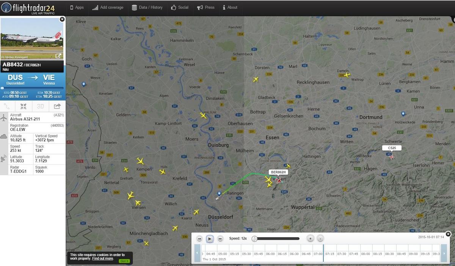Open the Apps menu
The image size is (455, 266).
pyautogui.click(x=77, y=7)
